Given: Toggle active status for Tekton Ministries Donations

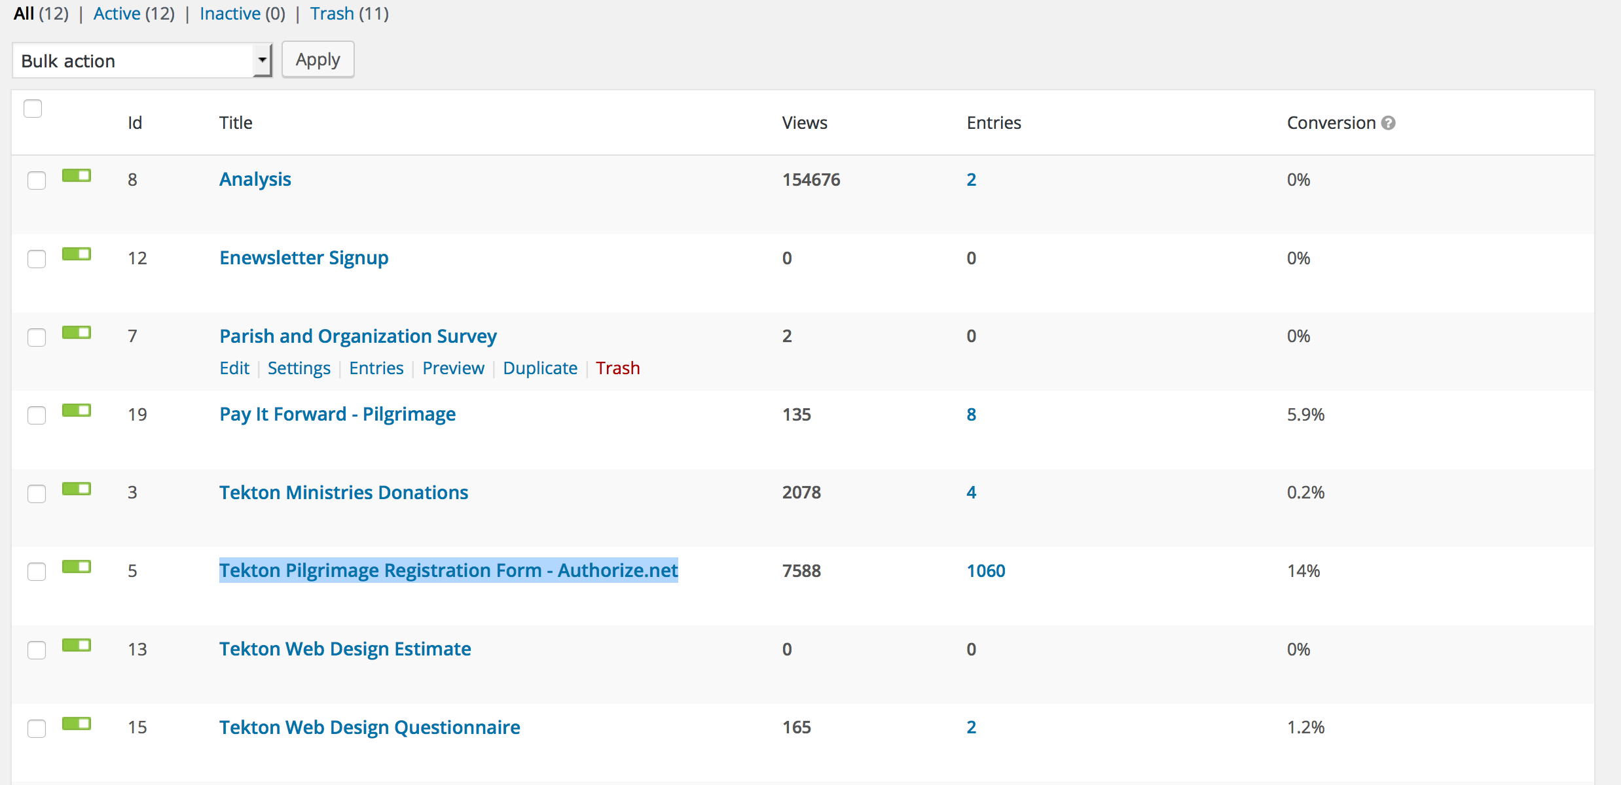Looking at the screenshot, I should (77, 489).
